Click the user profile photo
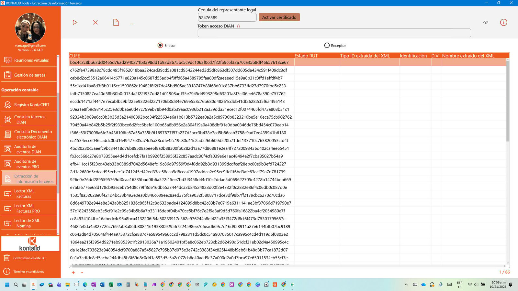 coord(30,28)
